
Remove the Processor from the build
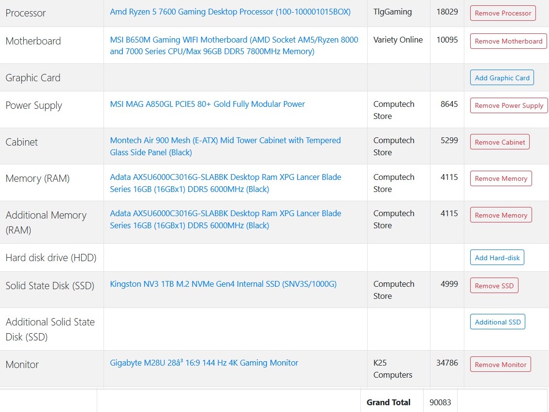click(503, 13)
